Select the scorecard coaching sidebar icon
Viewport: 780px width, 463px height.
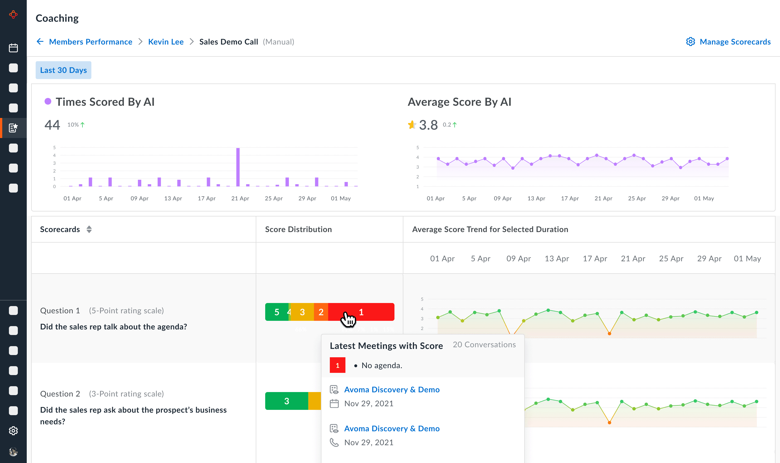click(13, 128)
